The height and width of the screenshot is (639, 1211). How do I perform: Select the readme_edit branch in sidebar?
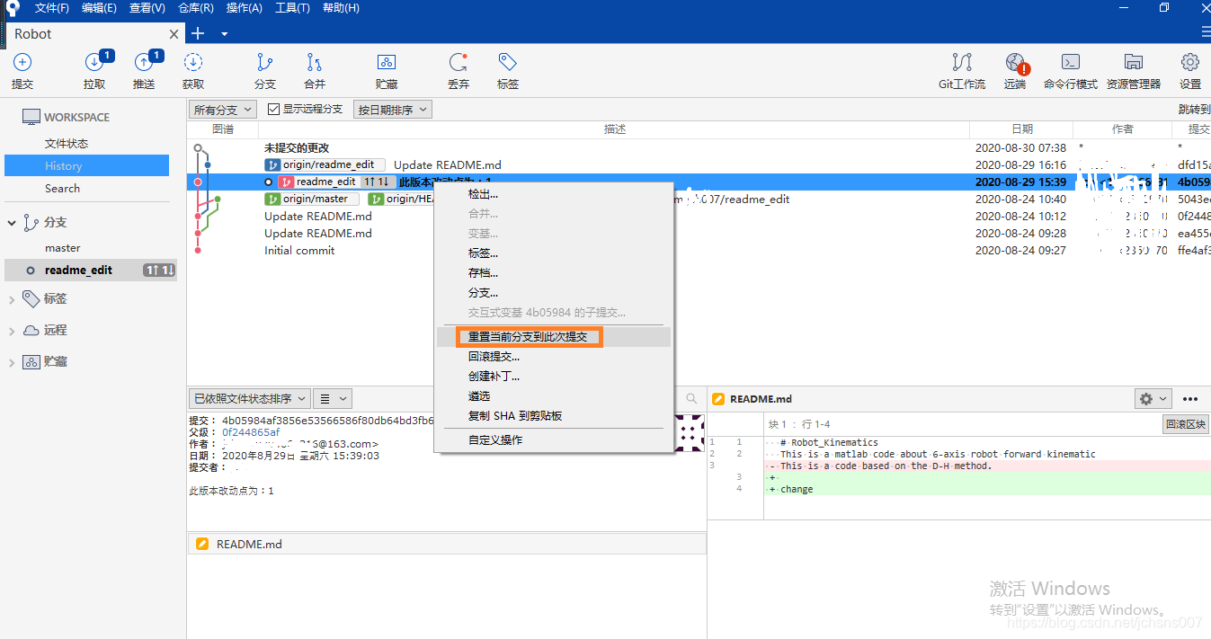click(91, 270)
